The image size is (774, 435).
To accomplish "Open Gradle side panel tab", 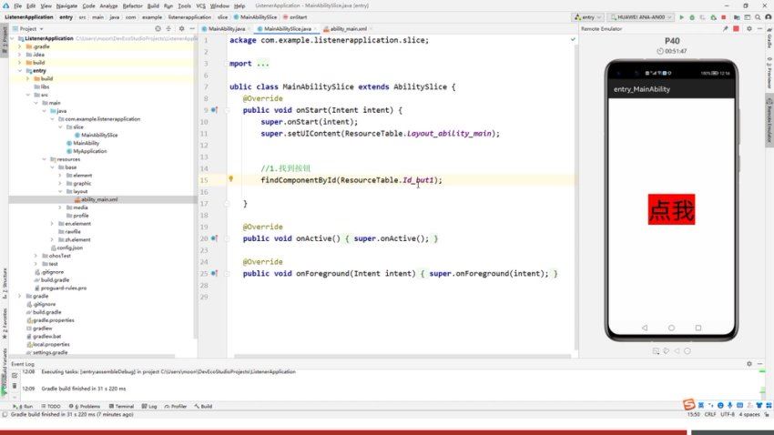I will [769, 38].
